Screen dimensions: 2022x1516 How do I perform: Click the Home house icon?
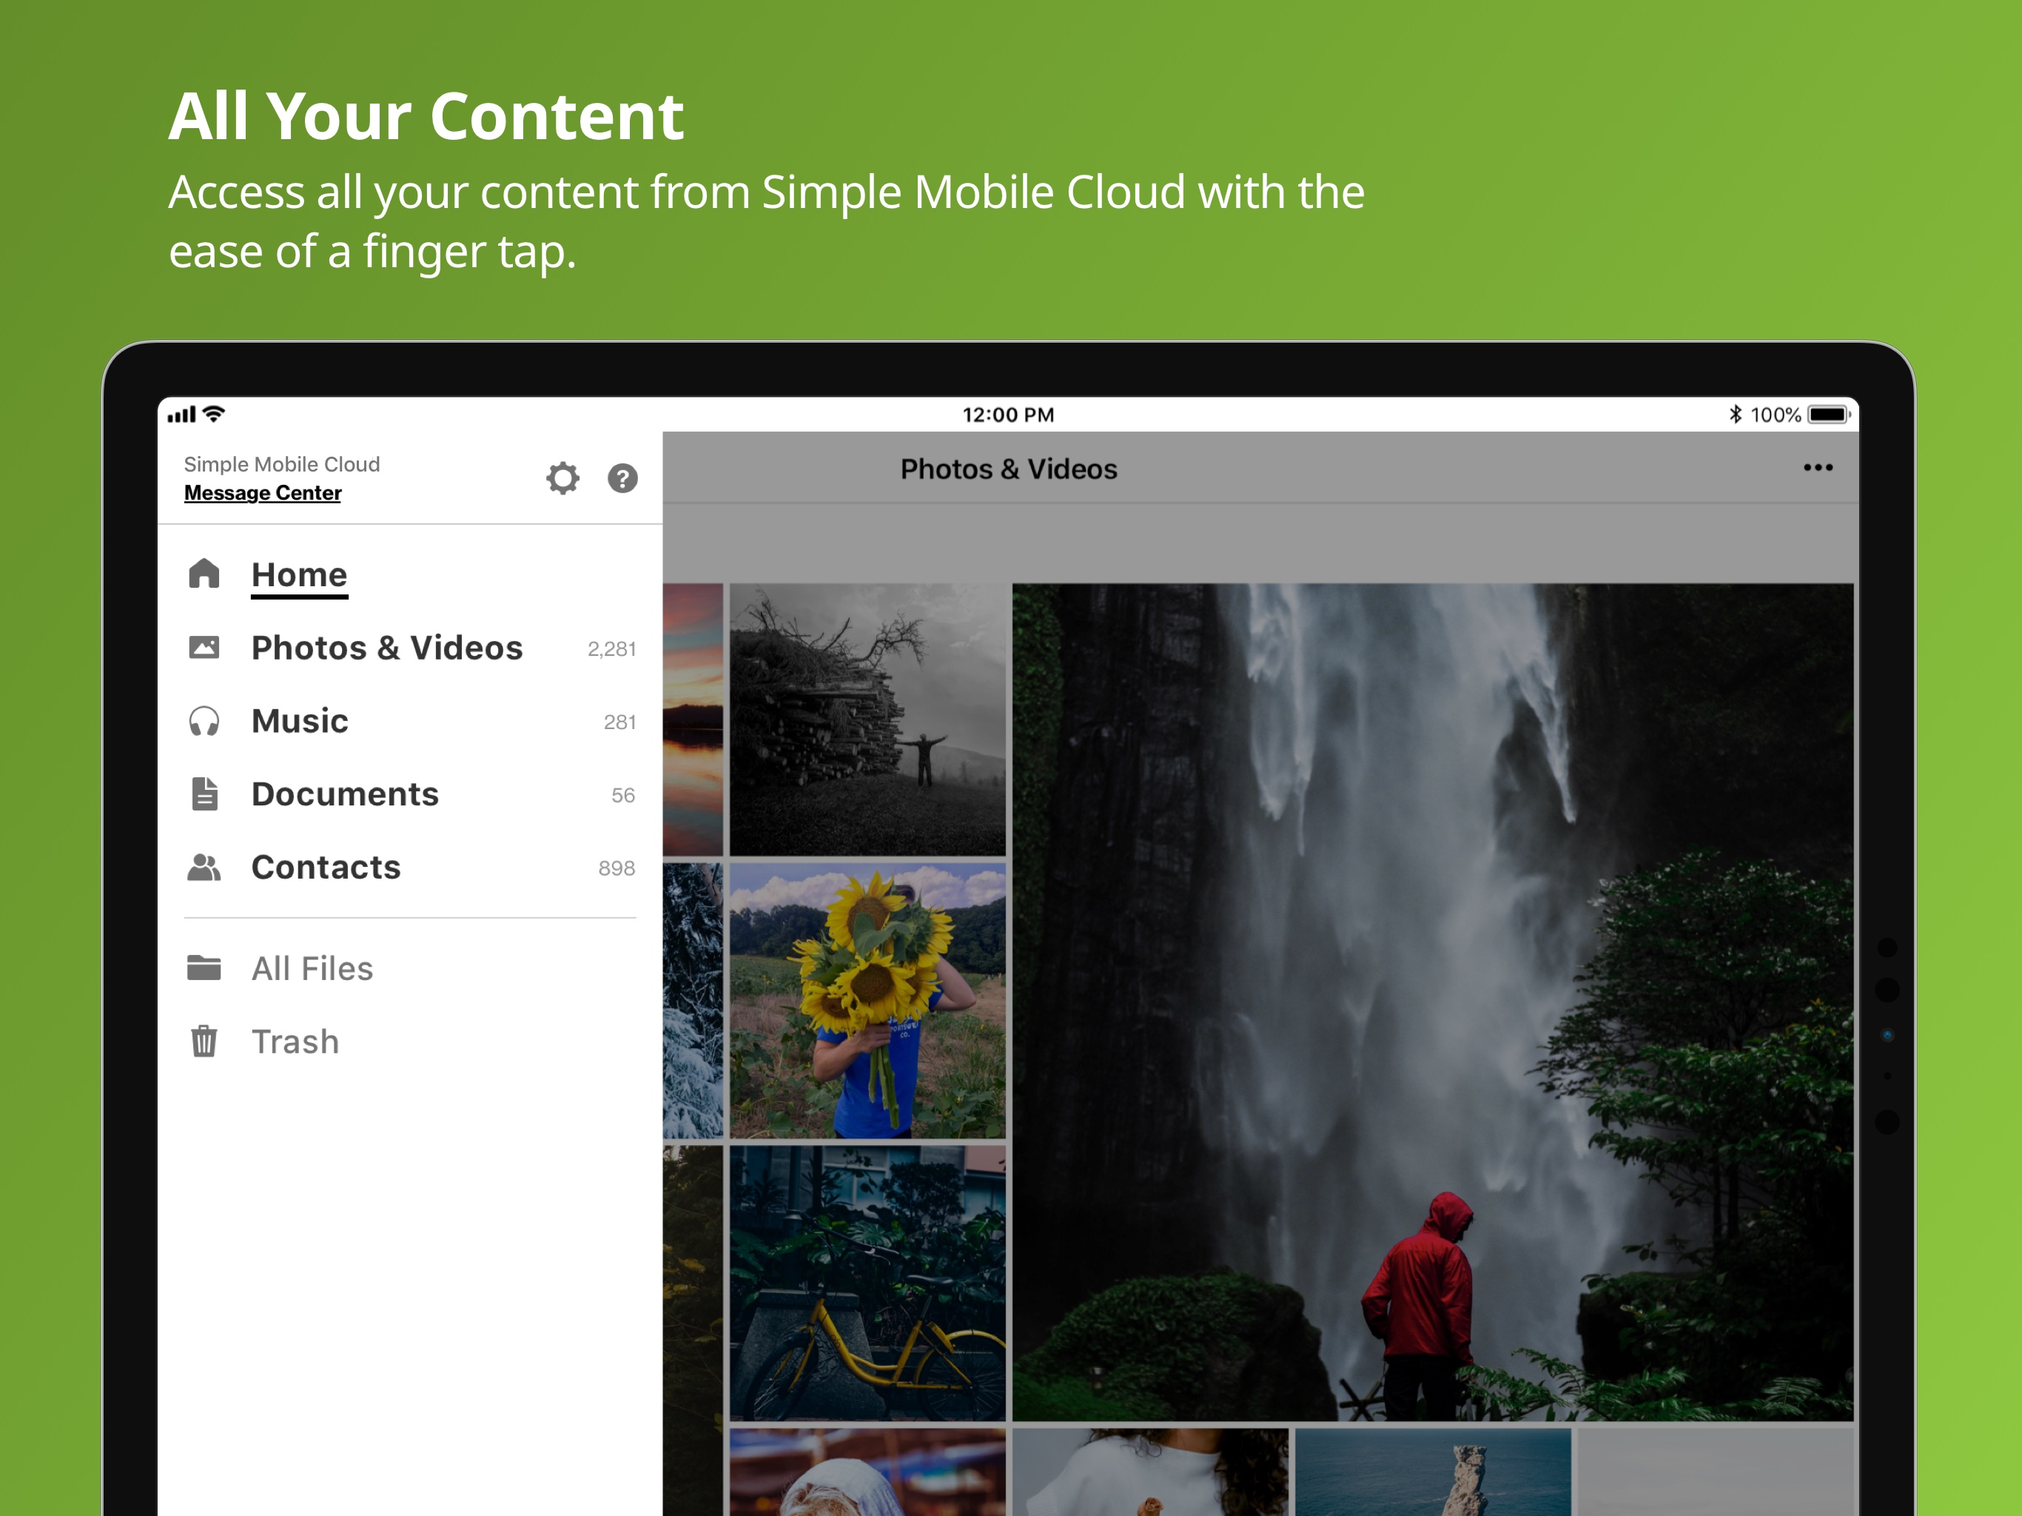click(x=204, y=574)
